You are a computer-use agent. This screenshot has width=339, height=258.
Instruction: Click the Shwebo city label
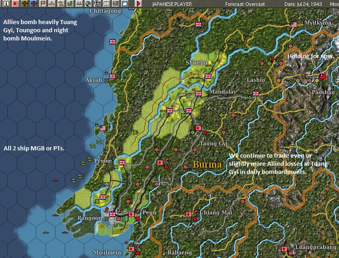click(196, 63)
